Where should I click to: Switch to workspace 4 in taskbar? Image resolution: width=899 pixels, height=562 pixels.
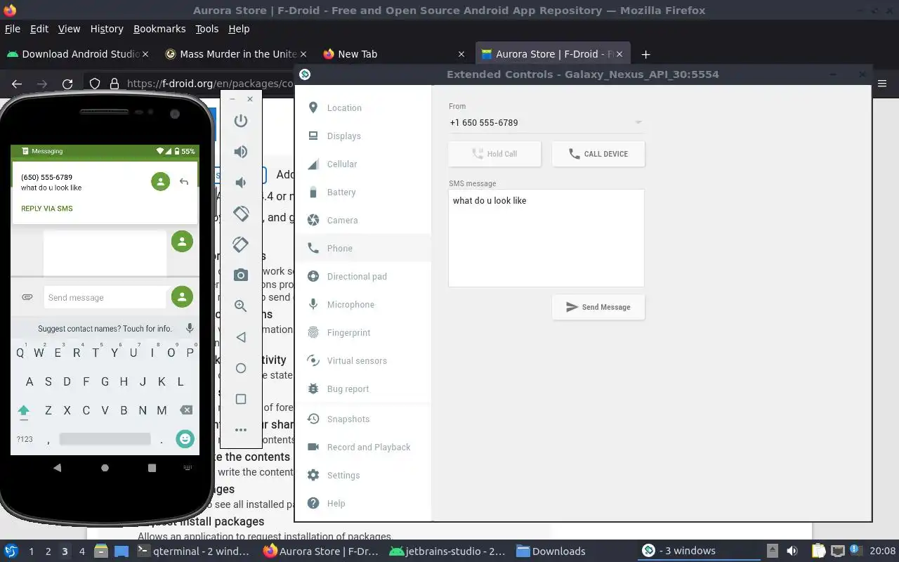coord(82,551)
